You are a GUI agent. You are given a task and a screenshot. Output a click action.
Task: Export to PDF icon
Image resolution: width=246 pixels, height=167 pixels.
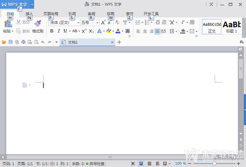(x=17, y=42)
